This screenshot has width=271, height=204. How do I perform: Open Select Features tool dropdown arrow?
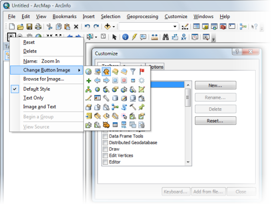96,37
